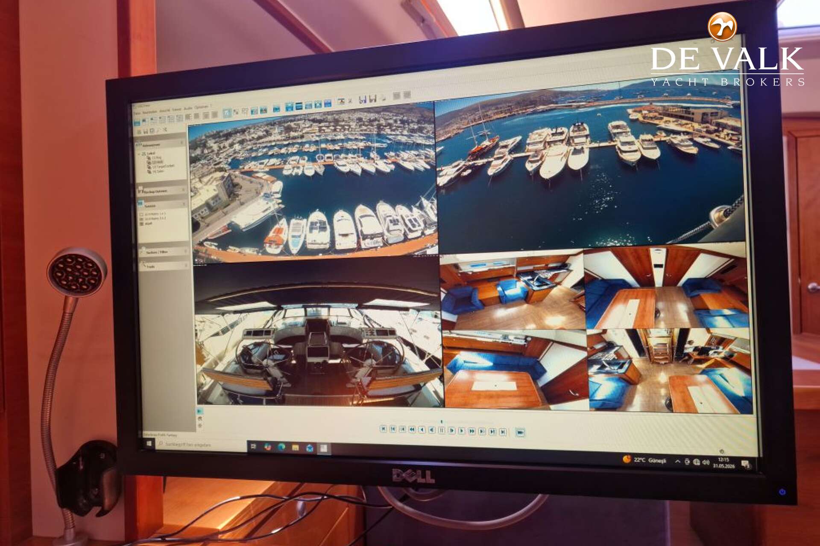Open the Audio menu in menu bar
820x546 pixels.
pyautogui.click(x=188, y=108)
